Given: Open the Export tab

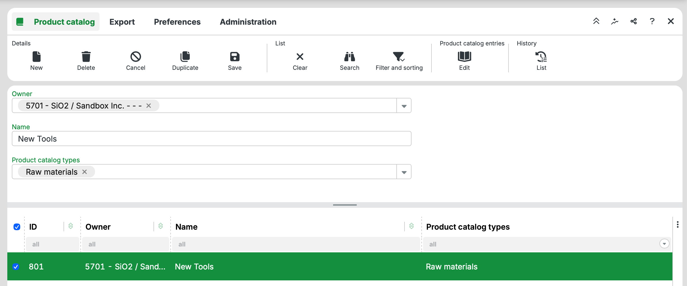Looking at the screenshot, I should [122, 22].
